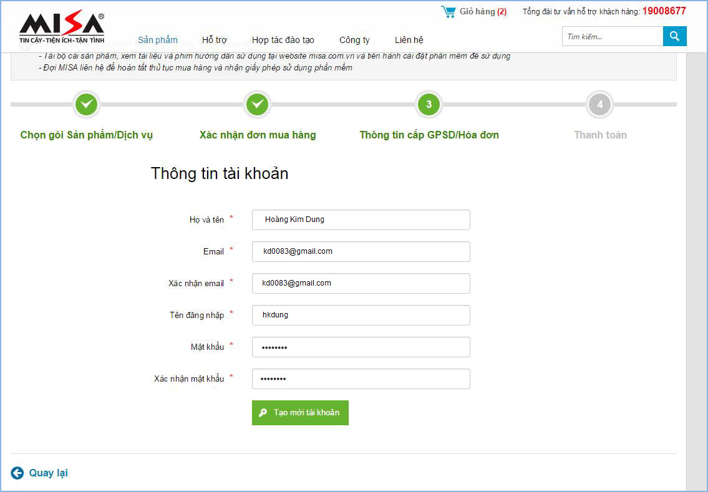Focus the Tên đăng nhập field

pos(361,315)
